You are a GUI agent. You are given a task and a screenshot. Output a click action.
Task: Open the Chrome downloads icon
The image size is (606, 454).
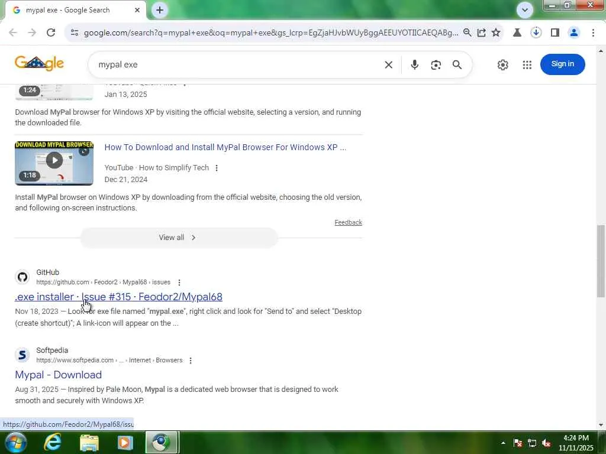click(536, 33)
